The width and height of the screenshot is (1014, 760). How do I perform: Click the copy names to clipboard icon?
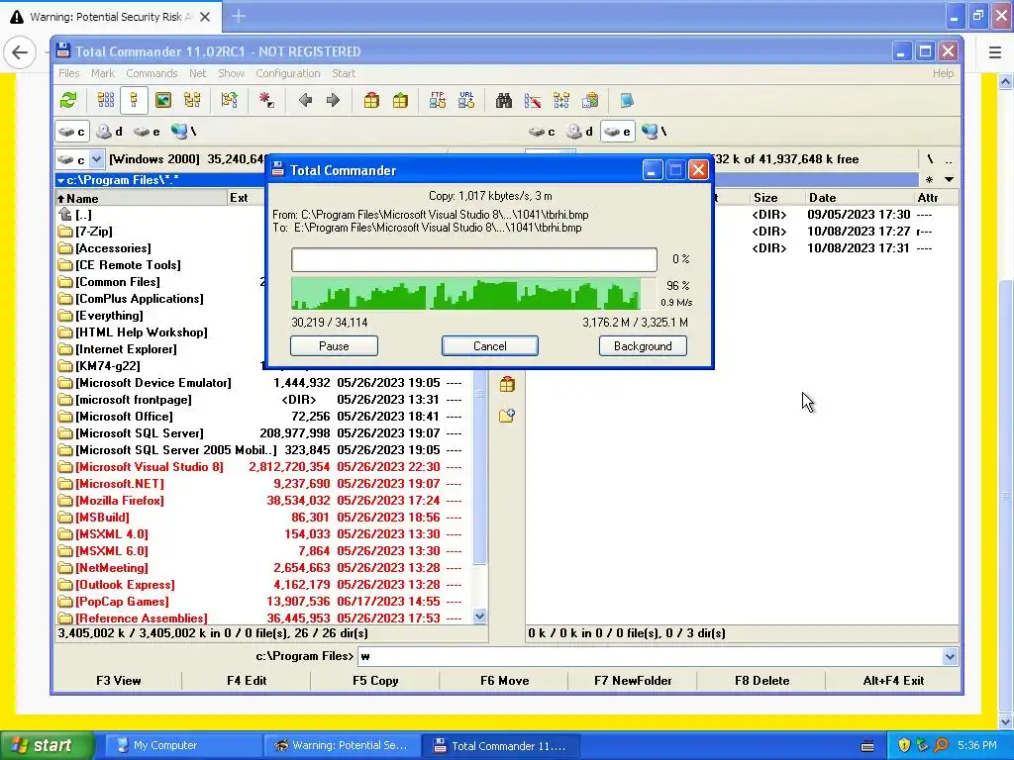tap(590, 100)
